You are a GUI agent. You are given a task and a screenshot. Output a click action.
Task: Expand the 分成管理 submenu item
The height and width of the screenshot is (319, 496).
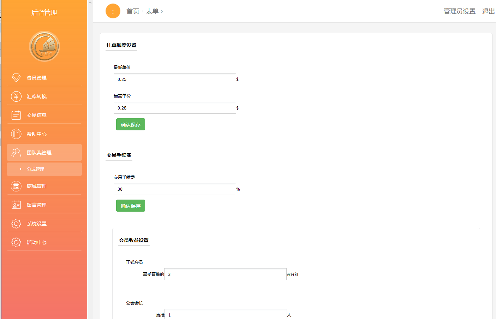(x=36, y=169)
